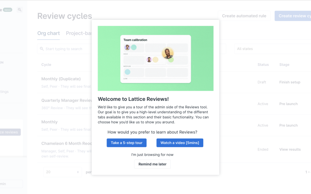Click Create review cycle button
The image size is (311, 194).
293,16
